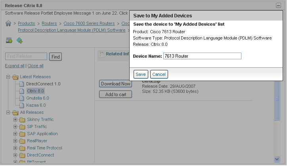Open the Products breadcrumb link

tap(26, 24)
